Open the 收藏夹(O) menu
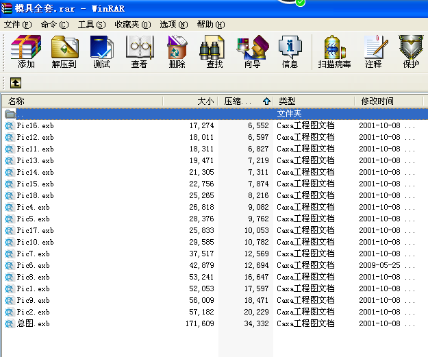The height and width of the screenshot is (357, 428). 133,25
